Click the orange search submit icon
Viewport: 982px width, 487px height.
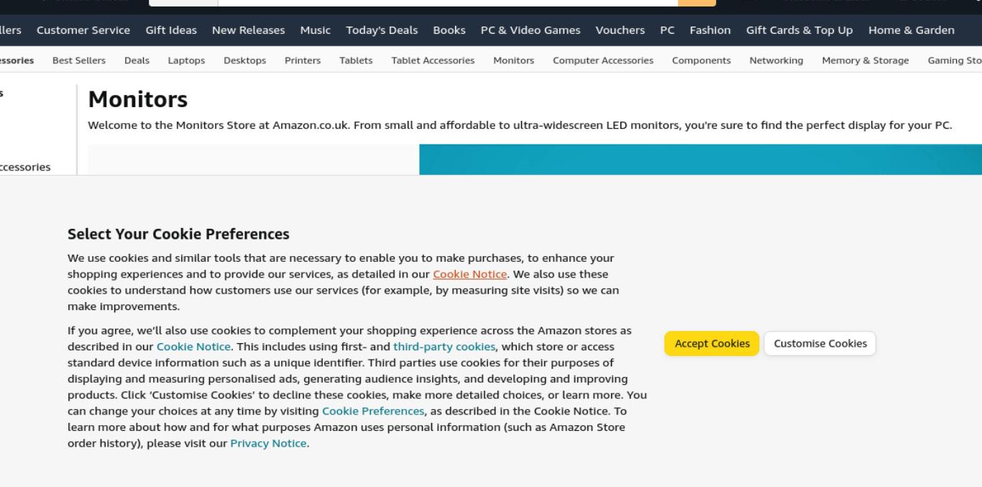pos(697,2)
